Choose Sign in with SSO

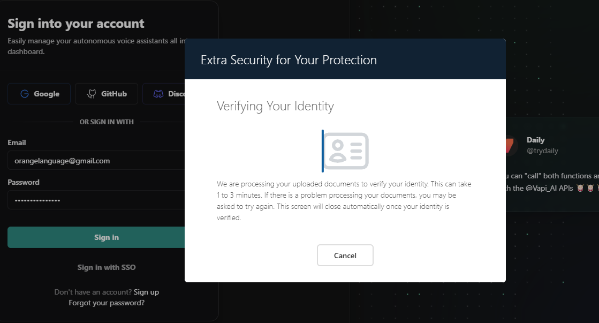(107, 267)
